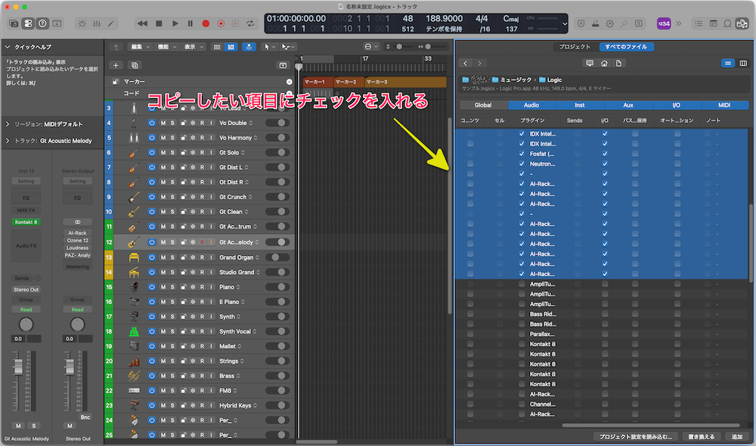756x446 pixels.
Task: Duplicate the selected track
Action: [x=135, y=65]
